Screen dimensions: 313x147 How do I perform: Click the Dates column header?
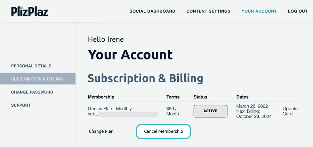pyautogui.click(x=242, y=97)
